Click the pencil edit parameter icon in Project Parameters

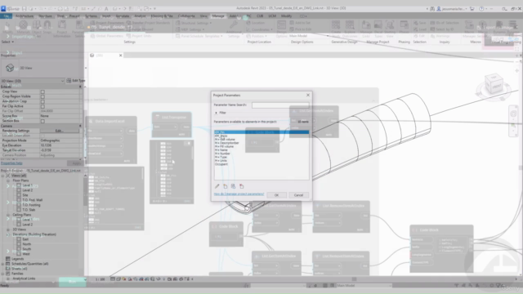tap(217, 186)
